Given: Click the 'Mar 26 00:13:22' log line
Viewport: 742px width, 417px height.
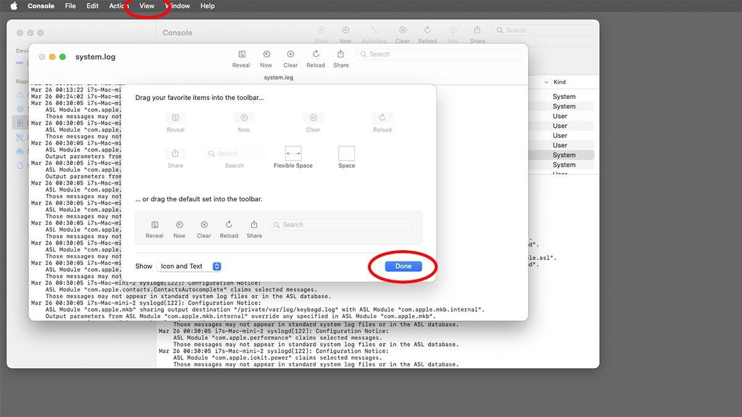Looking at the screenshot, I should click(x=76, y=90).
